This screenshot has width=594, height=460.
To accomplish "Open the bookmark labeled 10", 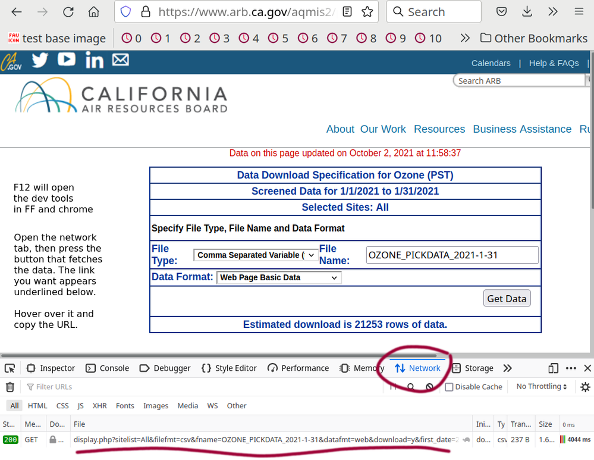I will tap(428, 38).
